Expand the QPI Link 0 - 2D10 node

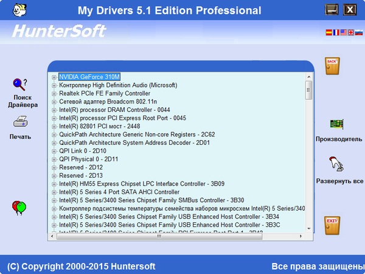[54, 151]
